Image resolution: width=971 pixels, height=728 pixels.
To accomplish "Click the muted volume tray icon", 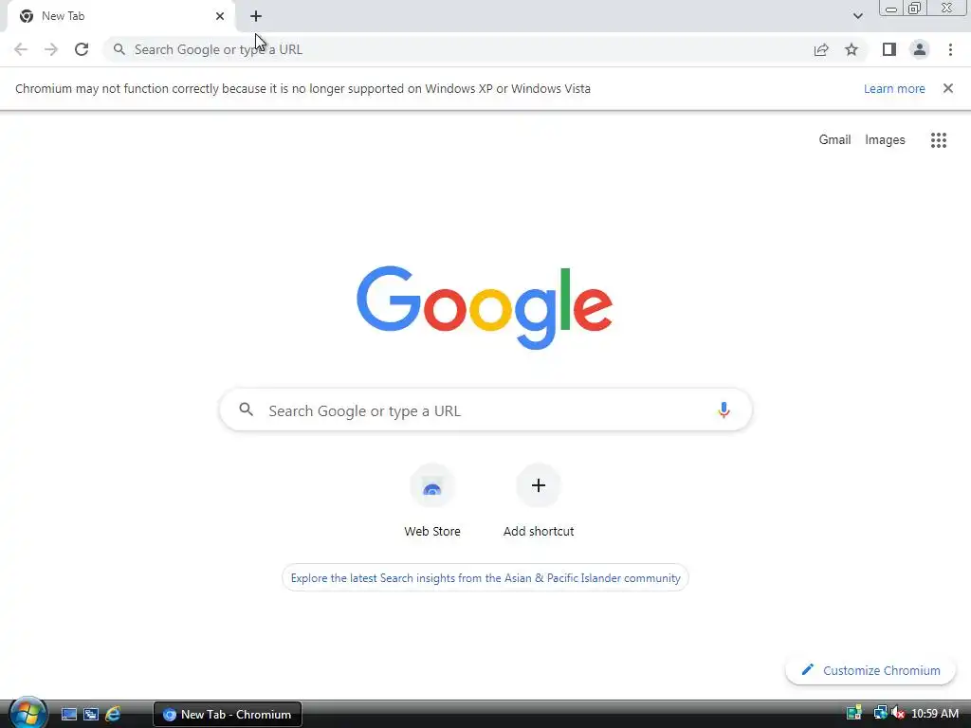I will (898, 714).
